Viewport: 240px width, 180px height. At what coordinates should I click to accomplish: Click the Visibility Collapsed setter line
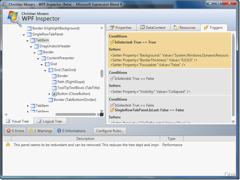click(150, 92)
